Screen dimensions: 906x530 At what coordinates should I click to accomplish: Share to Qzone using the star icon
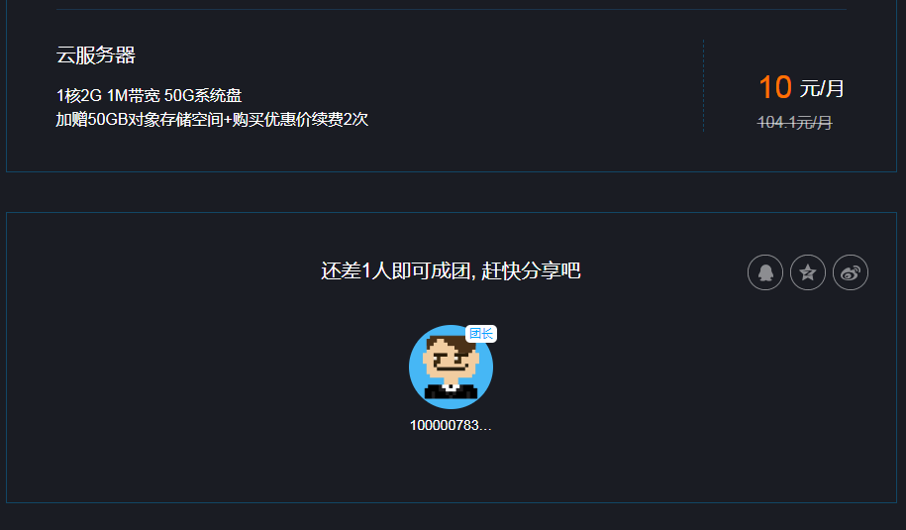(x=808, y=272)
